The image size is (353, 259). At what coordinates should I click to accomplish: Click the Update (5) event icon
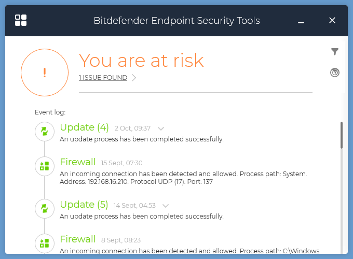44,208
